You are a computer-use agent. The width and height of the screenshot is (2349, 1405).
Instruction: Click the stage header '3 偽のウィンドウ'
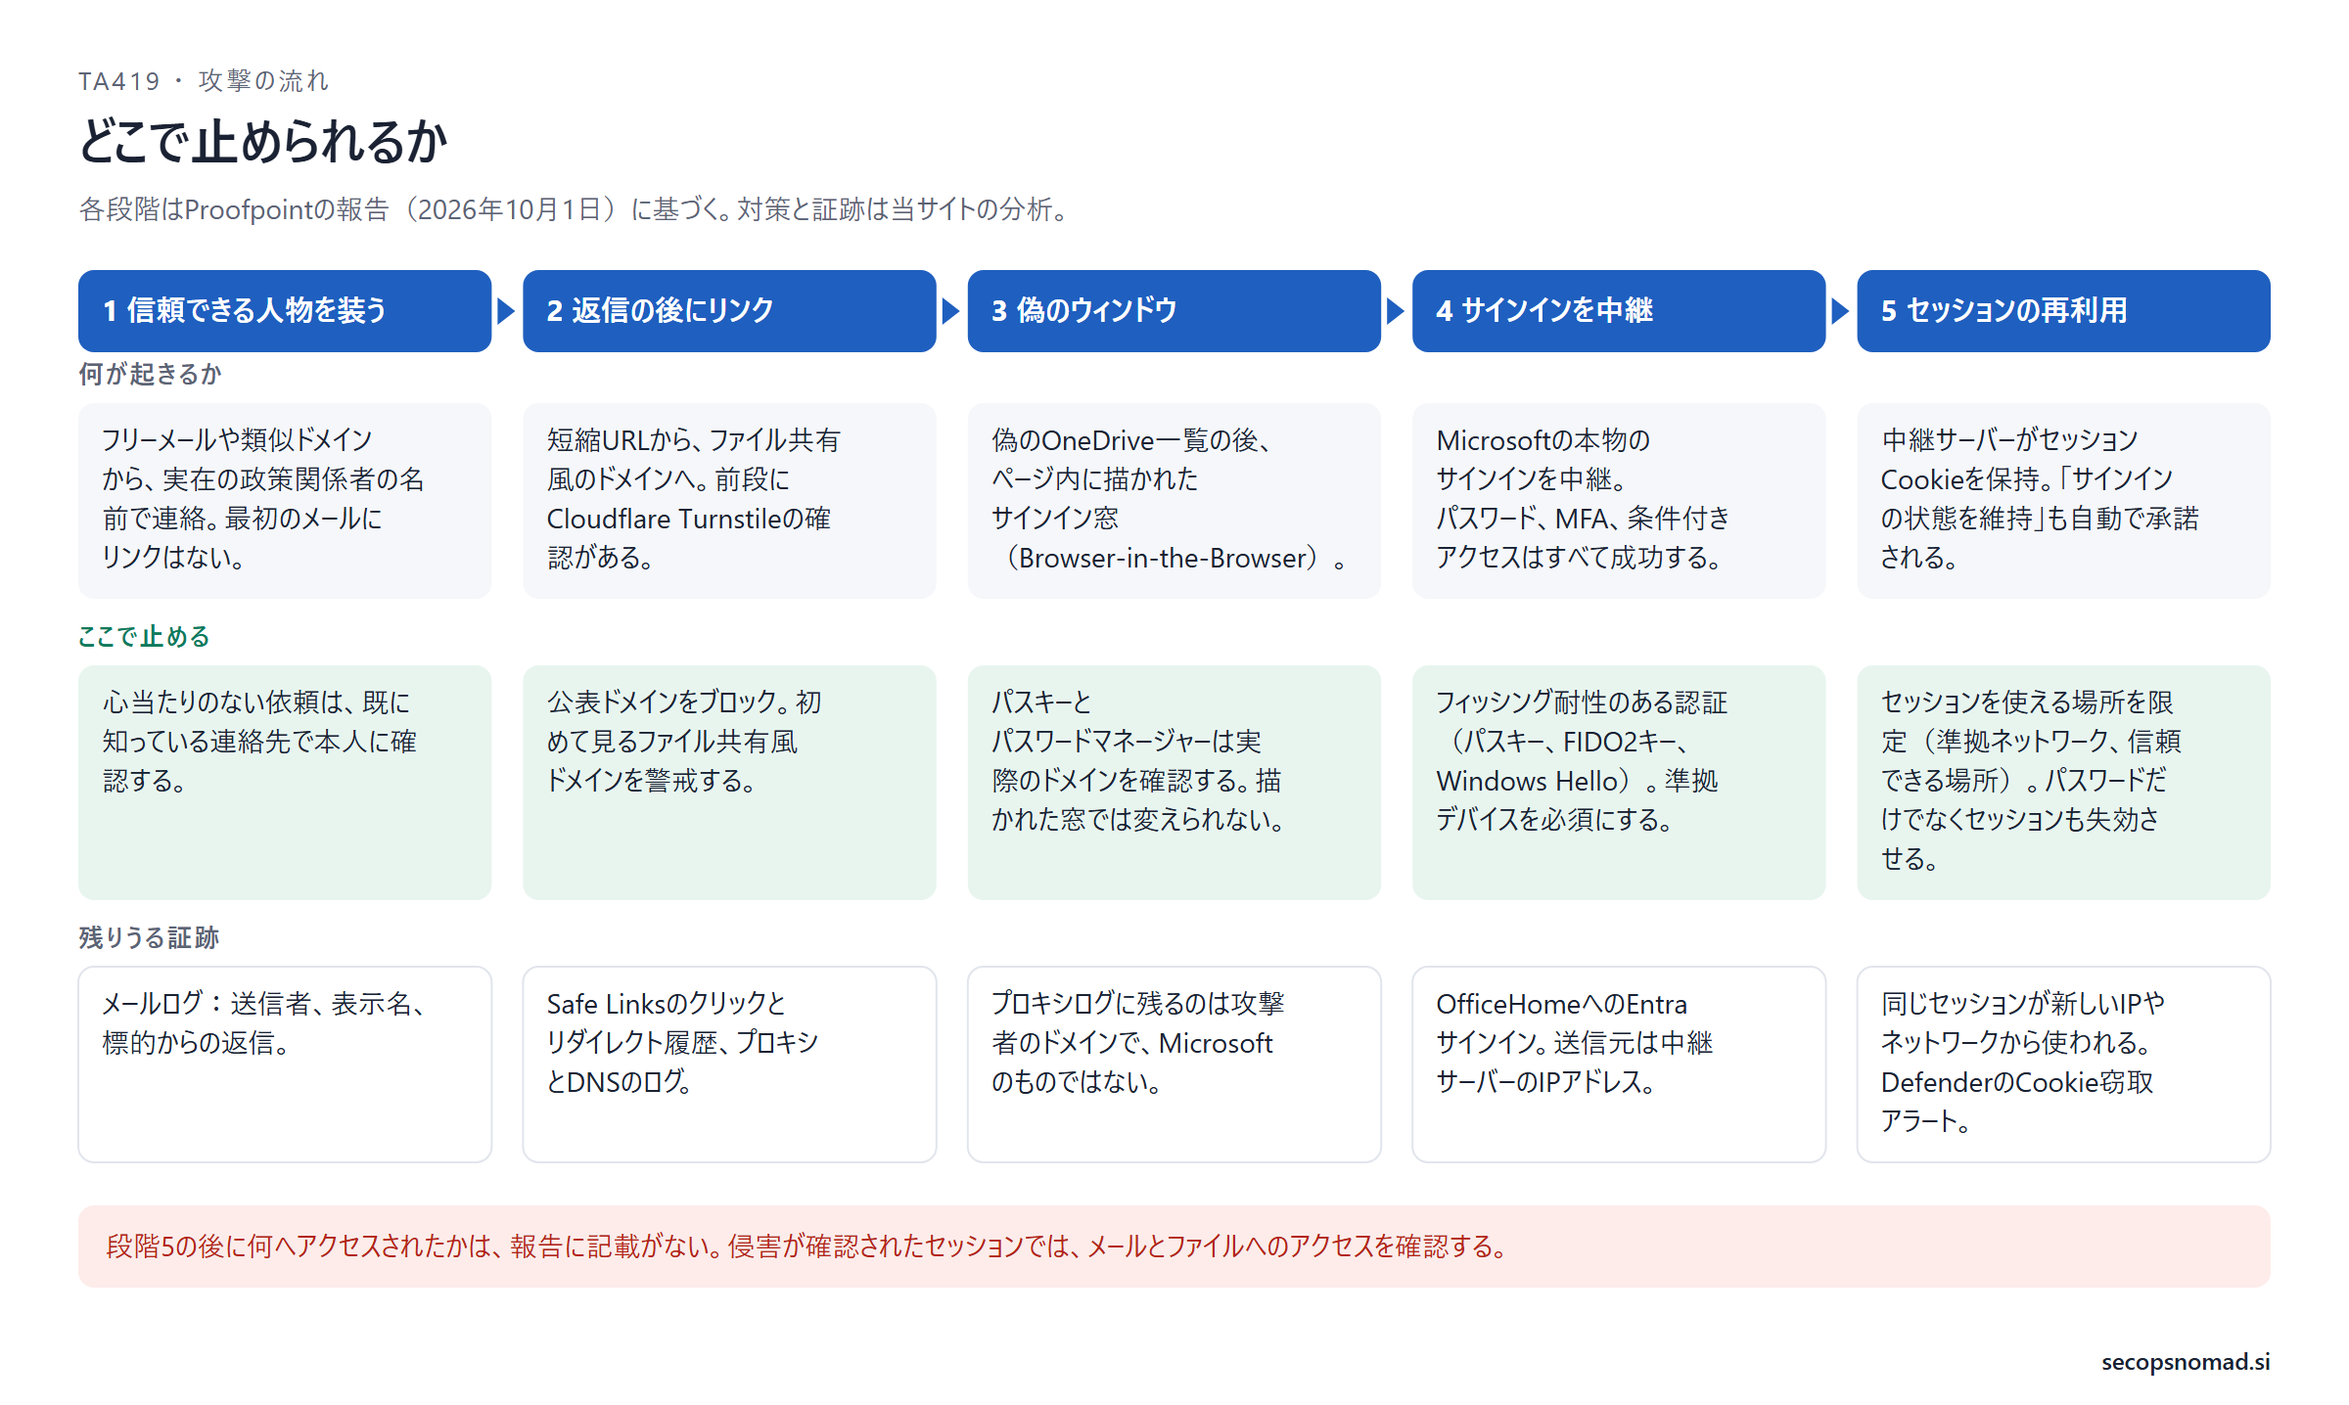tap(1174, 310)
